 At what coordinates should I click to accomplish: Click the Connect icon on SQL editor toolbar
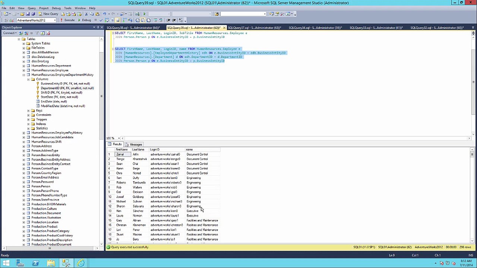(x=6, y=20)
